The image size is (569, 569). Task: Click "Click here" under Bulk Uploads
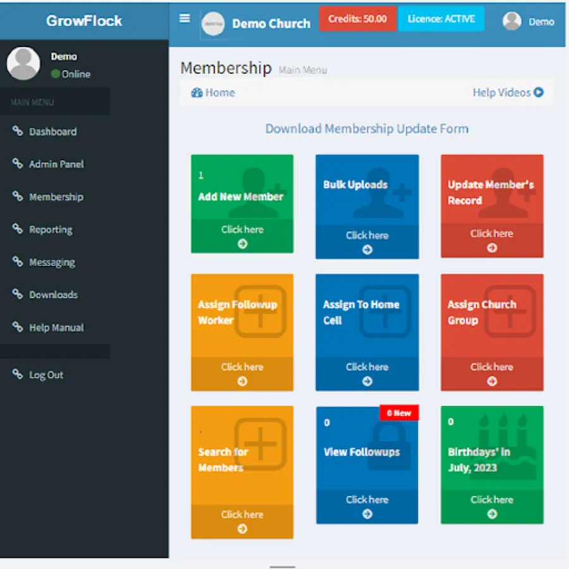(367, 236)
